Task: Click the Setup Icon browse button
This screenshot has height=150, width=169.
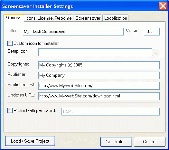Action: tap(155, 53)
